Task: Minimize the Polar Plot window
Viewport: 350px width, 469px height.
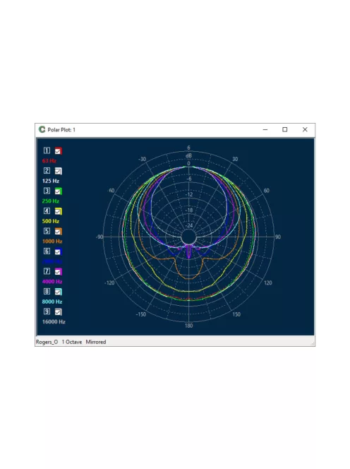Action: click(265, 129)
